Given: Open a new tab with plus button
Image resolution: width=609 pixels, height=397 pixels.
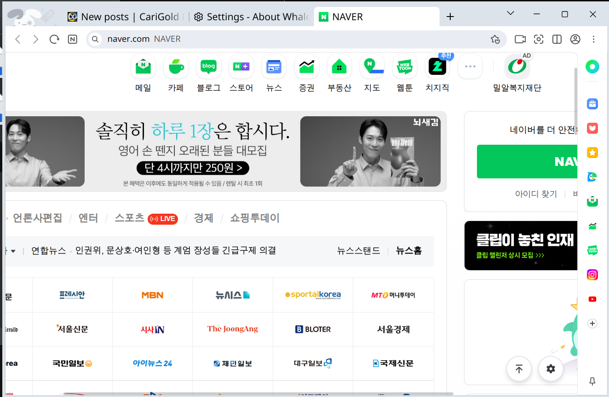Looking at the screenshot, I should (450, 17).
